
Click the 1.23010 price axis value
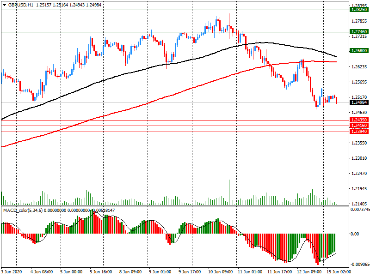359,158
